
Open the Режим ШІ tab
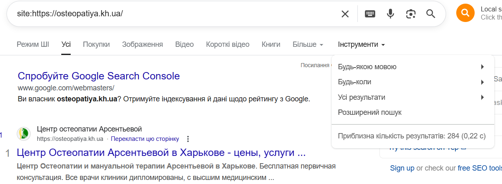click(x=33, y=44)
